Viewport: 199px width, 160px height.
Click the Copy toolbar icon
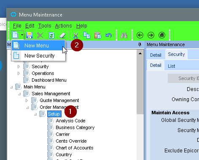click(x=87, y=35)
